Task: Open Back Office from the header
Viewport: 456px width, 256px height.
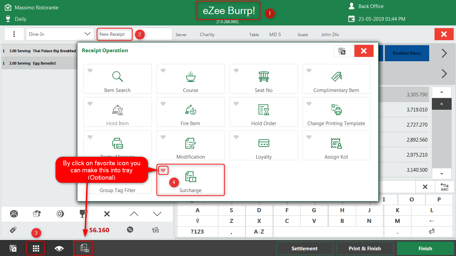Action: [366, 6]
